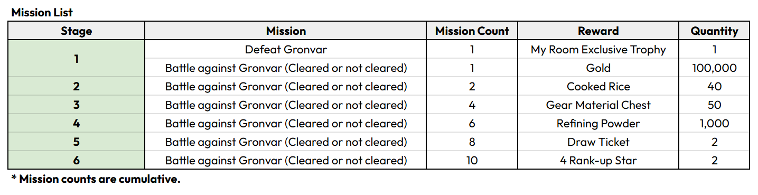Select the Reward column header
The width and height of the screenshot is (758, 195).
598,31
